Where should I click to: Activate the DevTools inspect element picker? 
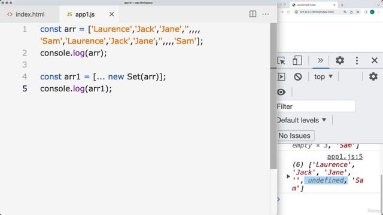click(x=281, y=60)
